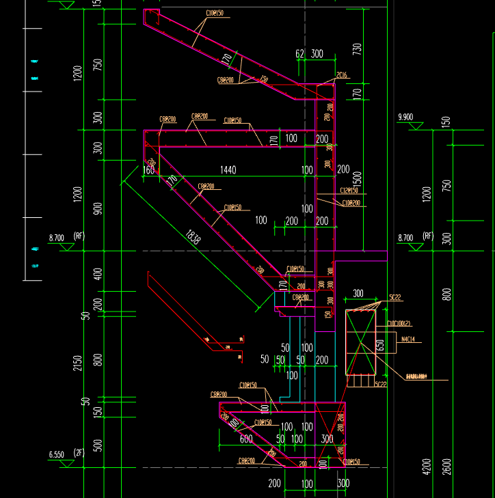This screenshot has width=495, height=498.
Task: Click the rebar annotation "N4C14"
Action: (x=408, y=340)
